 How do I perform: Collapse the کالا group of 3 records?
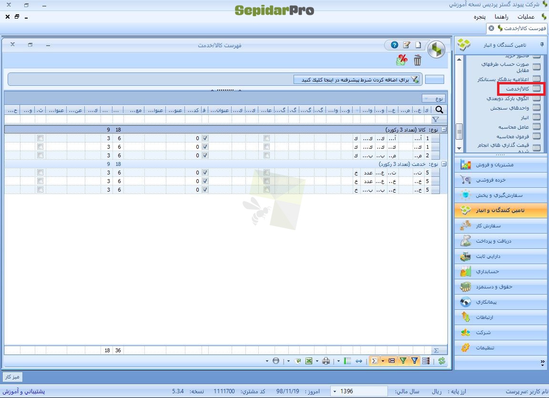(444, 130)
